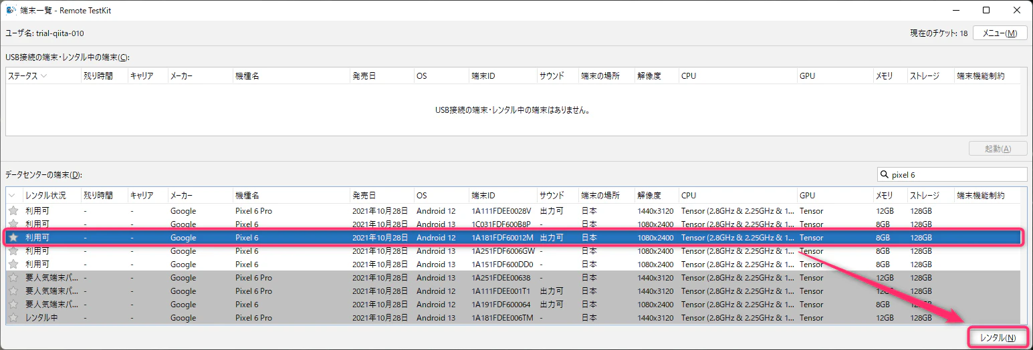1033x350 pixels.
Task: Click the search magnifier icon
Action: point(885,175)
